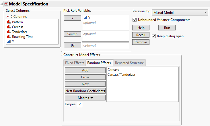Select the Tenderizer column in Select Columns
The height and width of the screenshot is (126, 210).
[x=20, y=32]
